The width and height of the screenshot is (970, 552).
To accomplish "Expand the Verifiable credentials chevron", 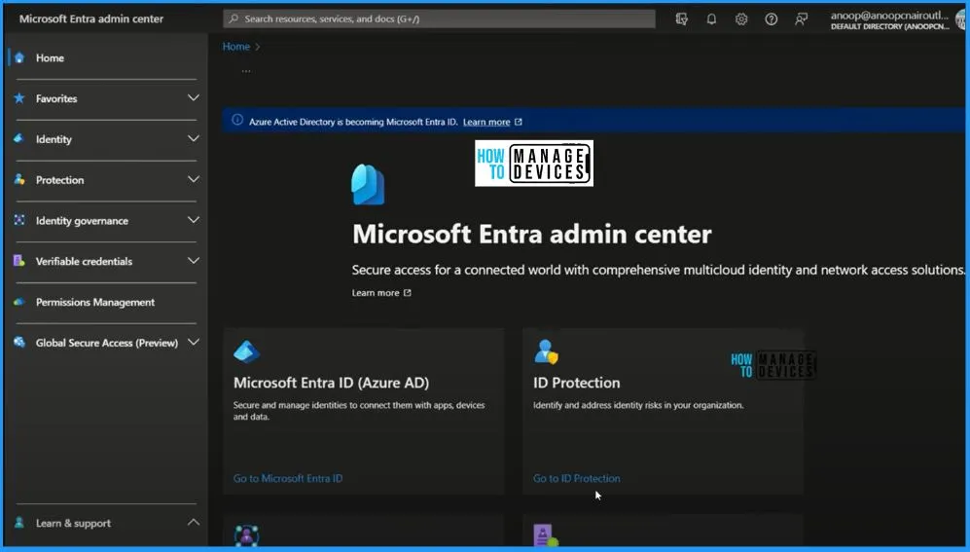I will coord(194,261).
